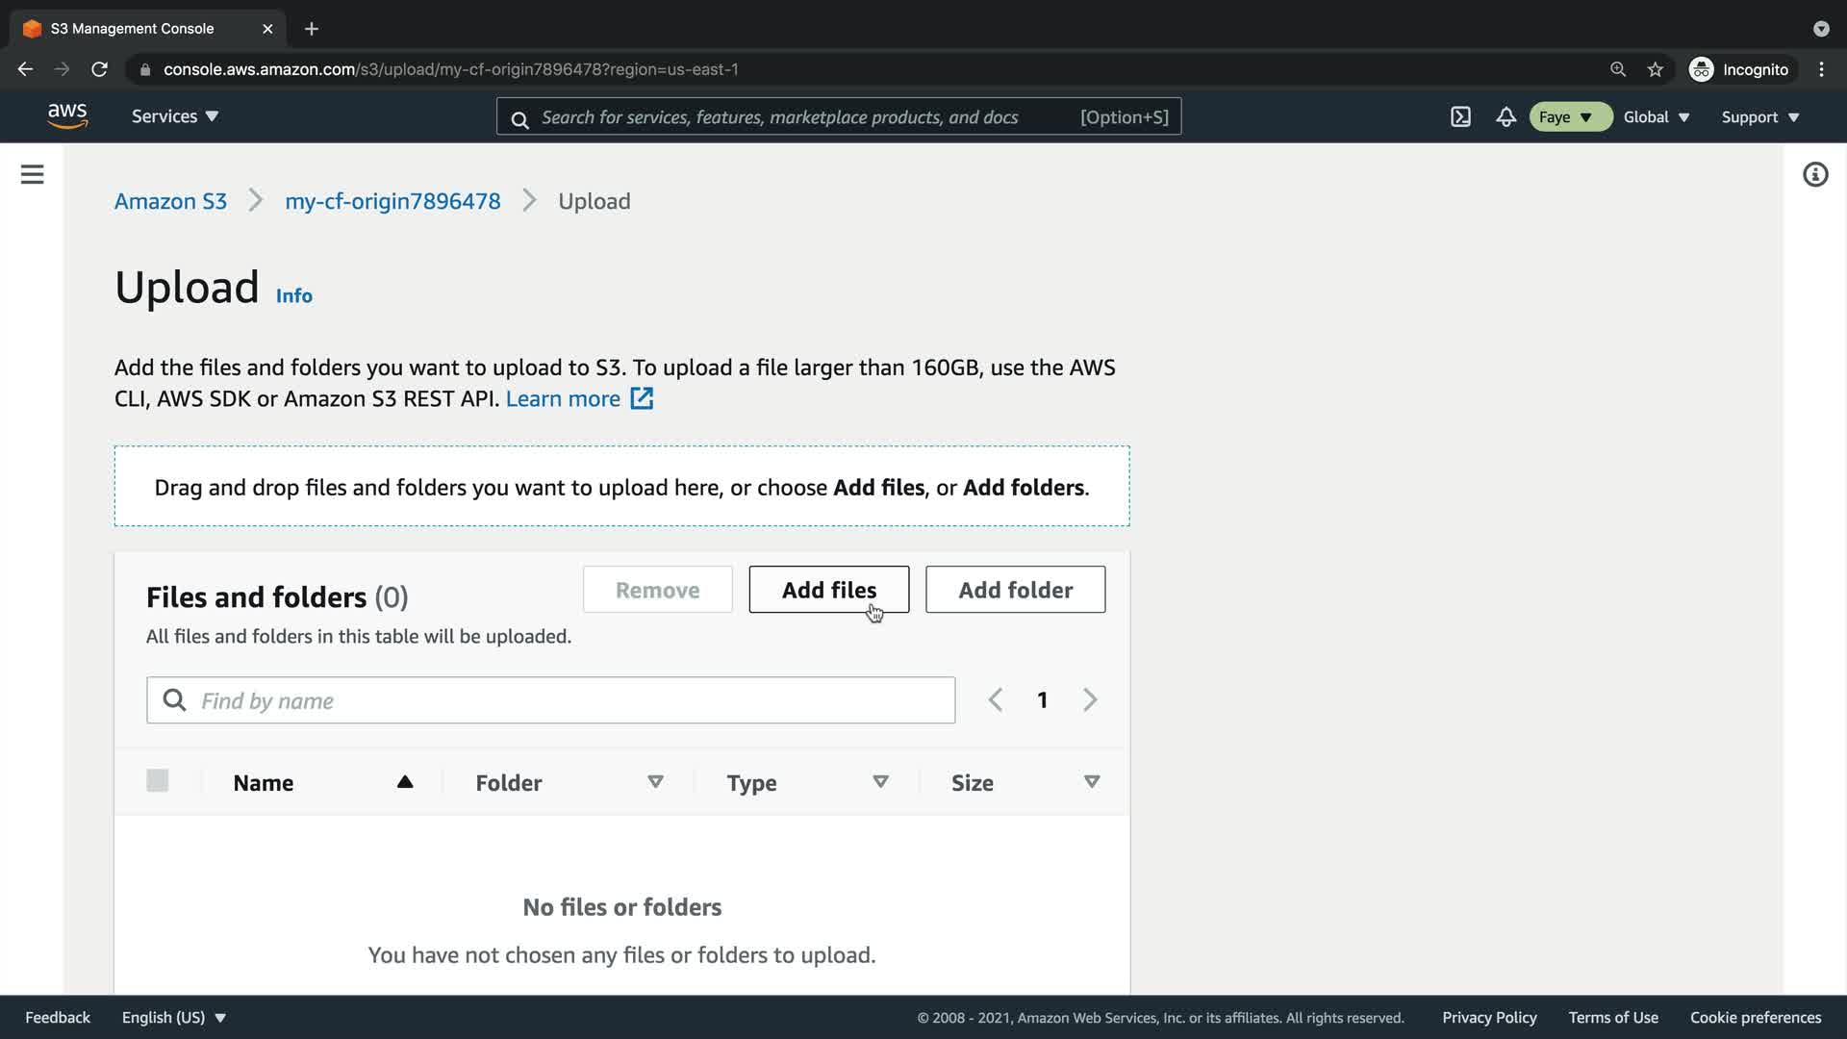1847x1039 pixels.
Task: Open the AWS CloudShell icon
Action: click(1460, 117)
